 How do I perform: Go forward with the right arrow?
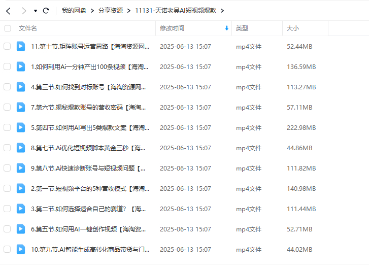tap(24, 11)
